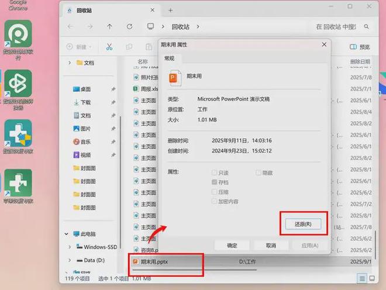Click the pin icon next to 下载
Viewport: 386px width, 290px height.
click(x=113, y=102)
